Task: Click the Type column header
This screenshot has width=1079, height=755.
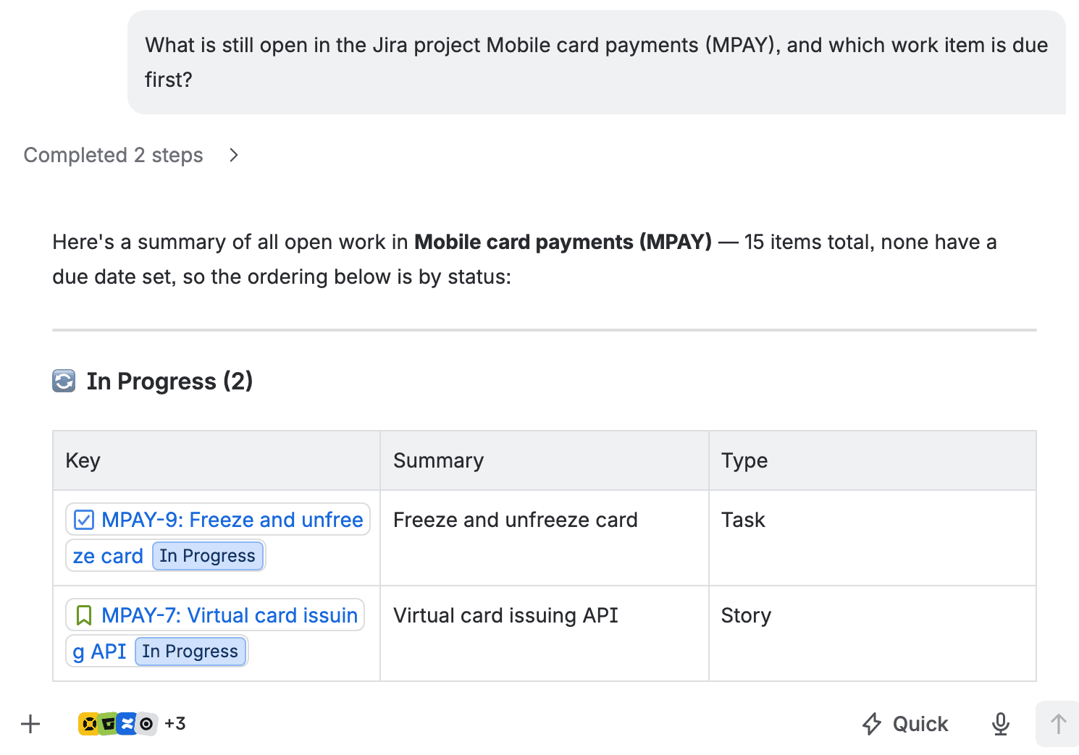Action: (x=873, y=460)
